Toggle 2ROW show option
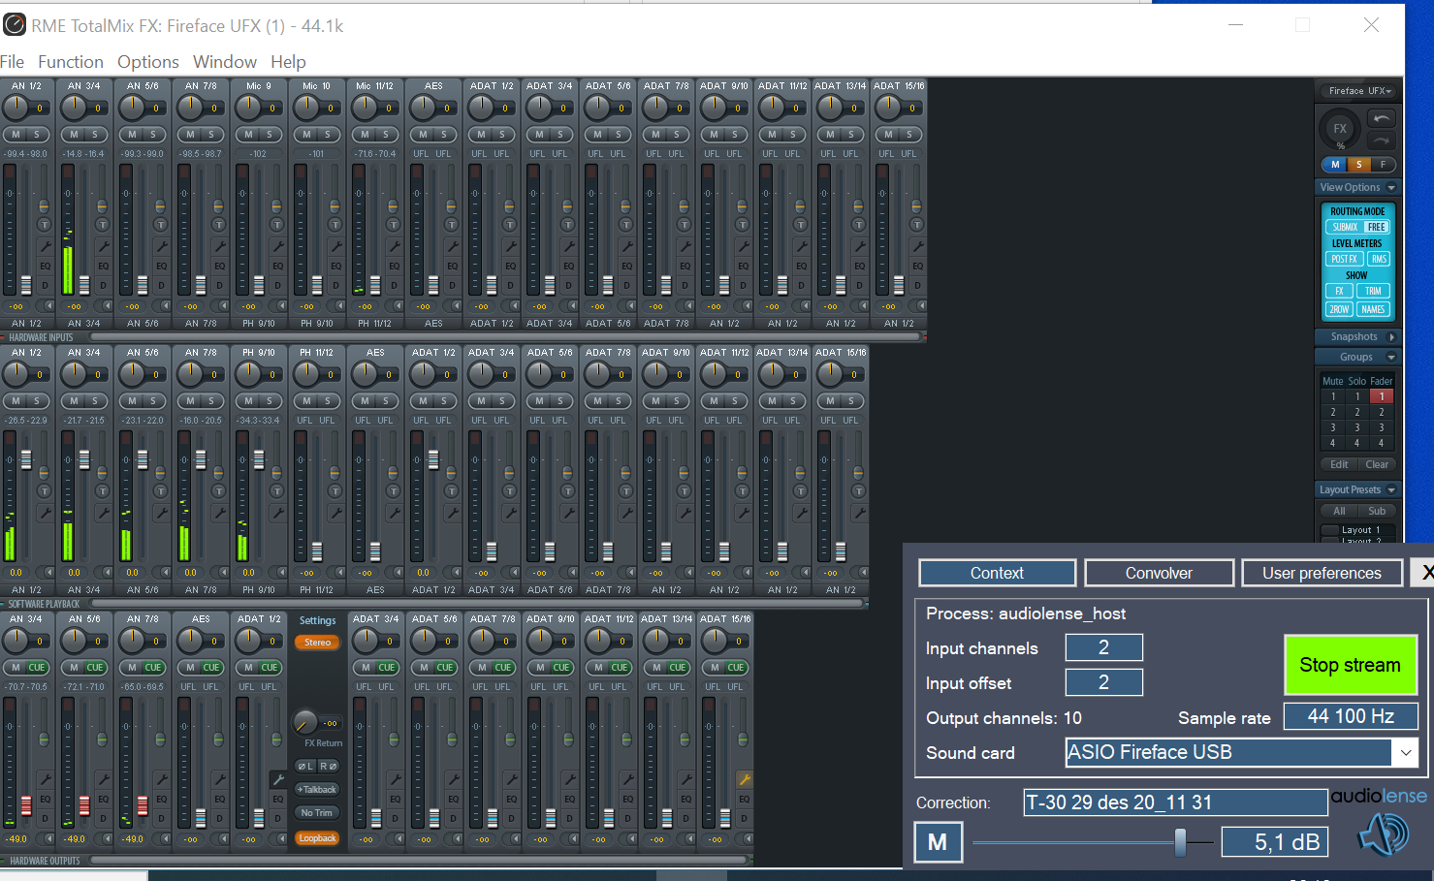The image size is (1434, 881). point(1339,309)
